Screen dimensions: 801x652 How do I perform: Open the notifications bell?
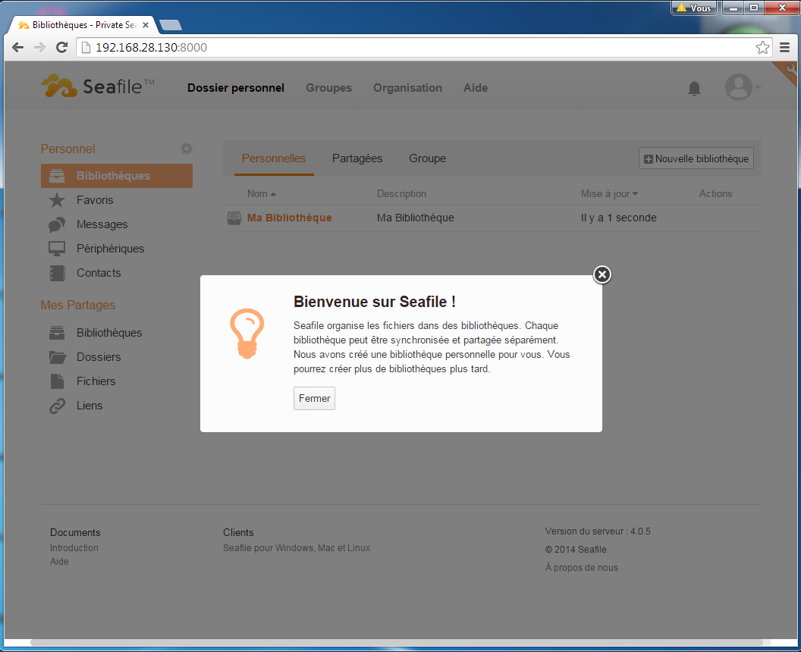[694, 89]
